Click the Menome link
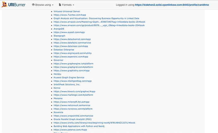The image size is (218, 133). (58, 98)
